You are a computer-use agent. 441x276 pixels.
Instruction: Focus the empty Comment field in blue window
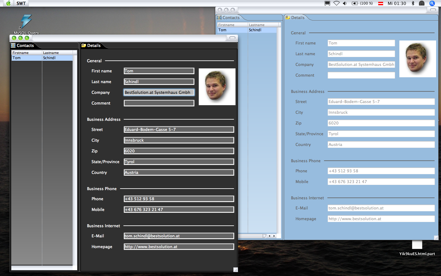(361, 75)
